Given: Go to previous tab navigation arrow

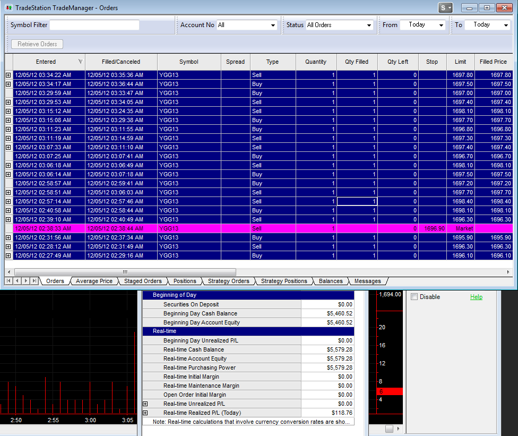Looking at the screenshot, I should 17,281.
